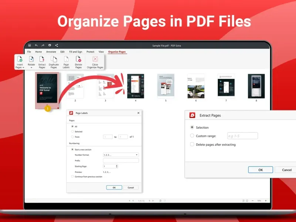Viewport: 296px width, 222px height.
Task: Click the Starting Page stepper arrows
Action: pyautogui.click(x=117, y=166)
